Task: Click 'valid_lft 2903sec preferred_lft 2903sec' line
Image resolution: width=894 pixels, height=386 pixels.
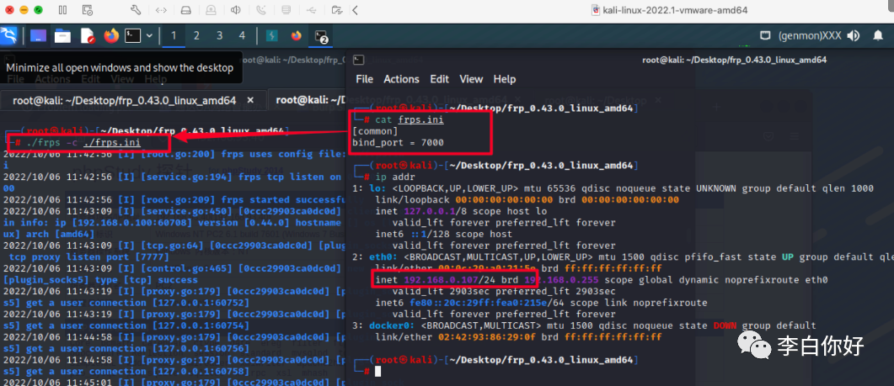Action: (x=504, y=292)
